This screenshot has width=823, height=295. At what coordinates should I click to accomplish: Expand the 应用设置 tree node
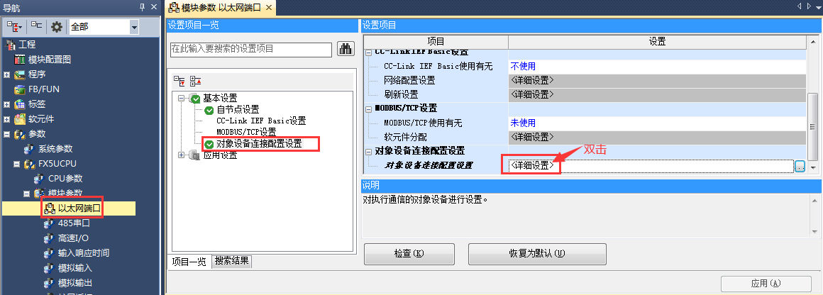[180, 155]
